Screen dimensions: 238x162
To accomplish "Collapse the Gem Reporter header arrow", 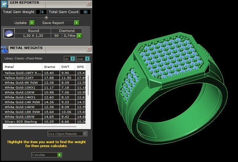I will point(46,17).
